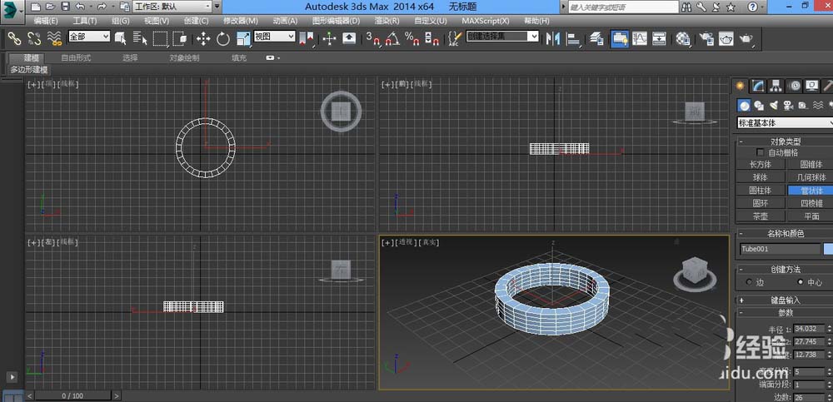Image resolution: width=833 pixels, height=402 pixels.
Task: Click the Redo arrow icon
Action: 102,7
